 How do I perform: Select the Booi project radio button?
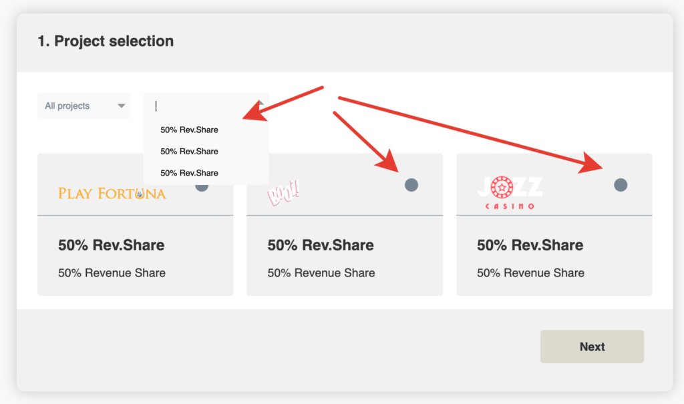(x=411, y=185)
